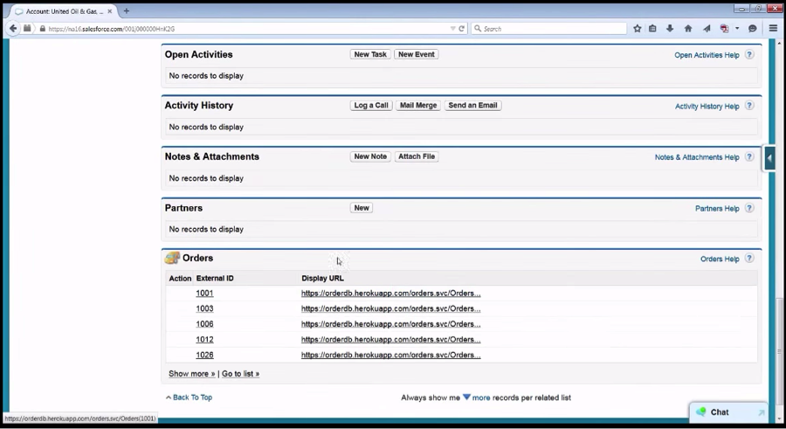786x429 pixels.
Task: Click Activity History help question icon
Action: [x=749, y=106]
